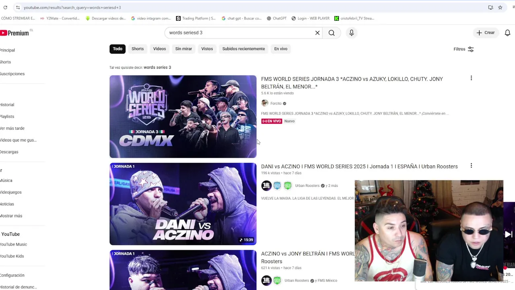Open YouTube Music in the sidebar
The width and height of the screenshot is (515, 290).
13,244
